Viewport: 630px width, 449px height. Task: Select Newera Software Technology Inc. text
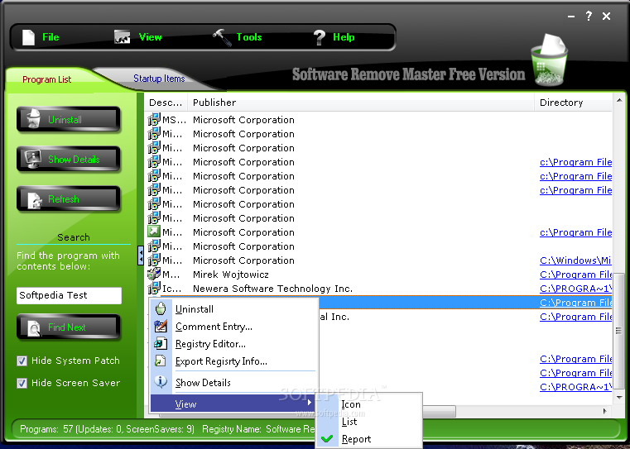(x=272, y=289)
